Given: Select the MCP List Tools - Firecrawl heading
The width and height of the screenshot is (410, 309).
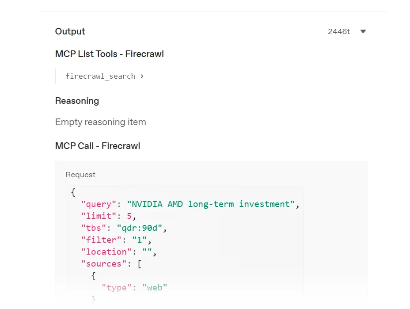Looking at the screenshot, I should [x=109, y=54].
